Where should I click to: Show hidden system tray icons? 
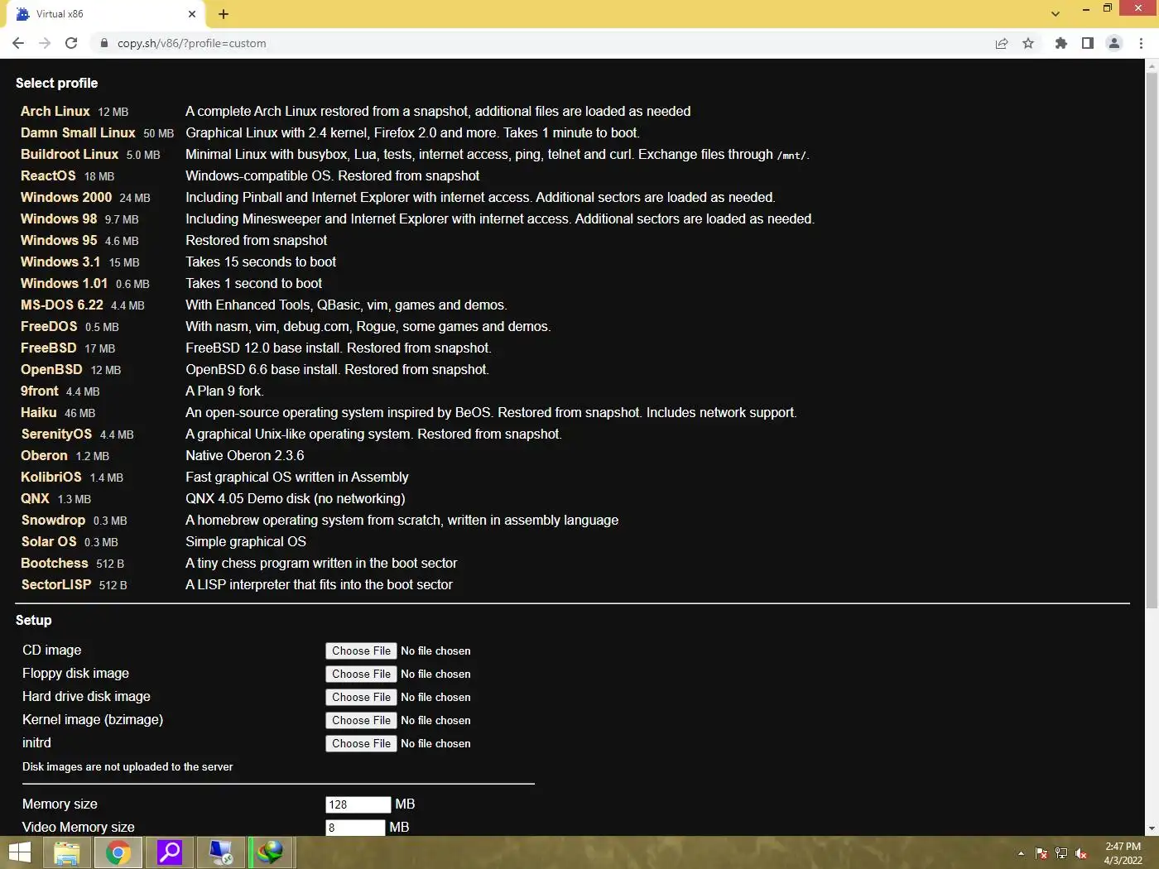[x=1021, y=853]
